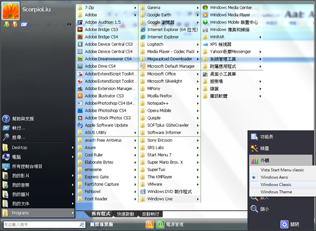Image resolution: width=316 pixels, height=231 pixels.
Task: Expand the 附屬應用程式 folder
Action: click(232, 66)
